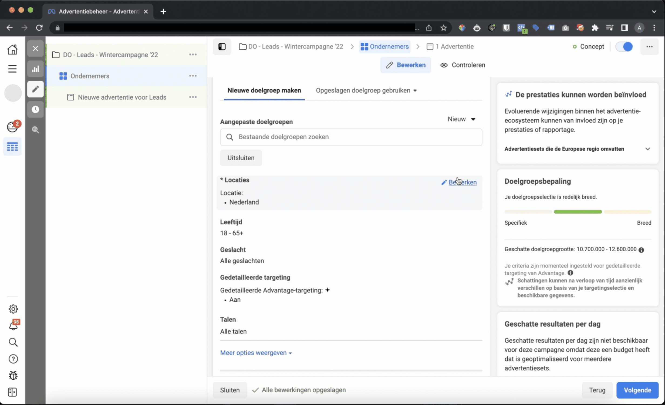Image resolution: width=665 pixels, height=405 pixels.
Task: Click the 'Nieuw' dropdown in Aangepaste doelgroepen
Action: pyautogui.click(x=461, y=119)
